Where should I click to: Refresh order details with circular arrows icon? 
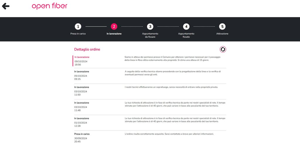coord(223,49)
